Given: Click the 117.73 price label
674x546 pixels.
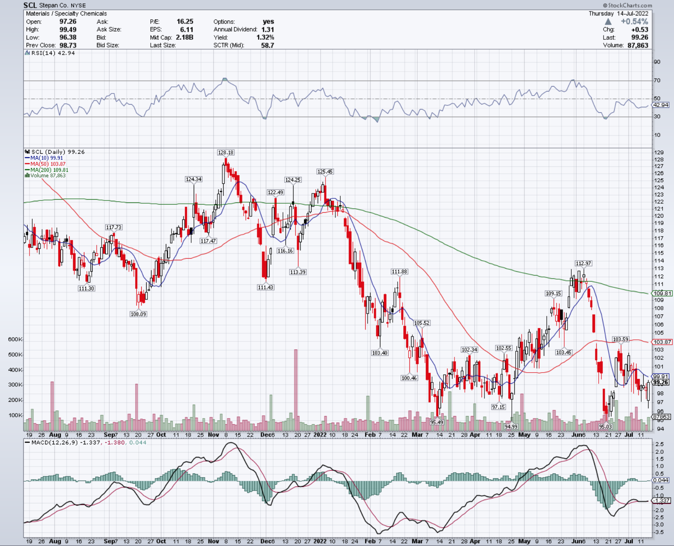Looking at the screenshot, I should pyautogui.click(x=114, y=227).
